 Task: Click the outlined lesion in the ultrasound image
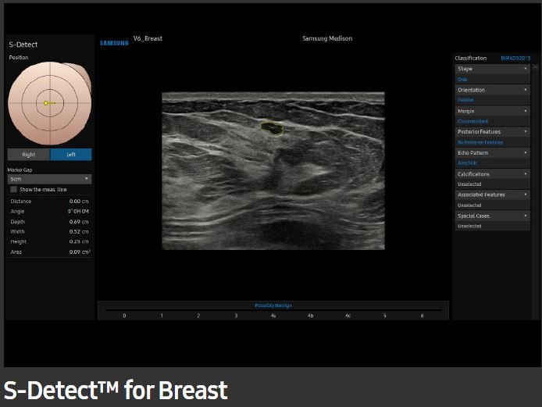pos(273,128)
